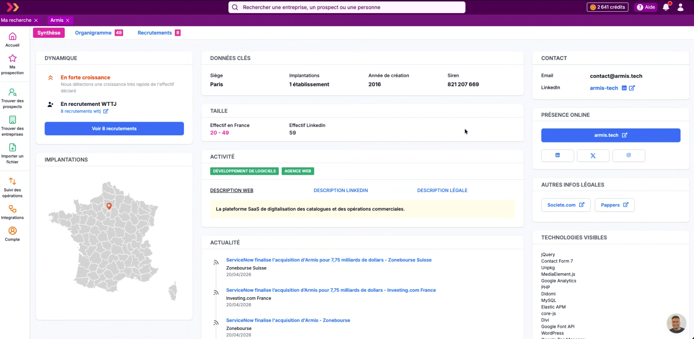Open the user profile icon in top bar

point(680,7)
